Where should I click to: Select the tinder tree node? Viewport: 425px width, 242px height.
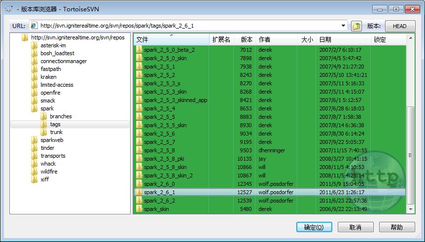[47, 148]
